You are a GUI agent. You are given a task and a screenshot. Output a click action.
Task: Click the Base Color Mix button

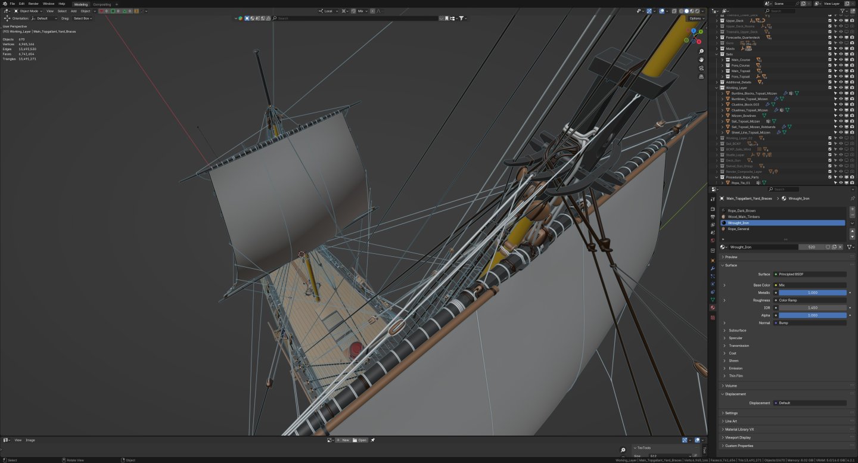(x=810, y=285)
